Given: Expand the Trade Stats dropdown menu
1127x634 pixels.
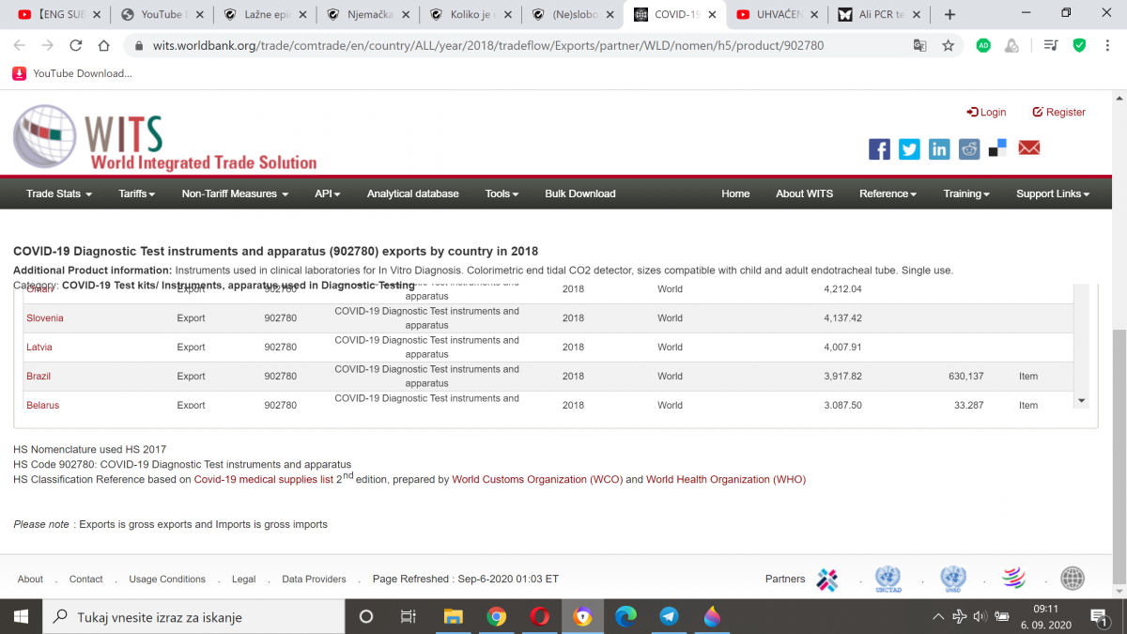Looking at the screenshot, I should (x=58, y=193).
